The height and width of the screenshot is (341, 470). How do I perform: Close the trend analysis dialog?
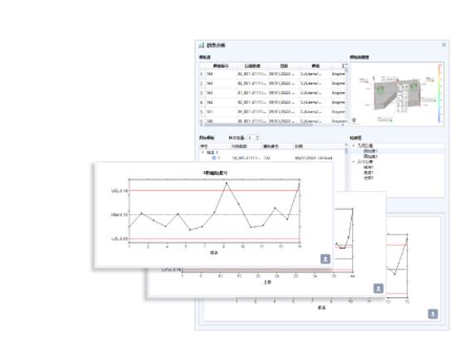point(444,45)
